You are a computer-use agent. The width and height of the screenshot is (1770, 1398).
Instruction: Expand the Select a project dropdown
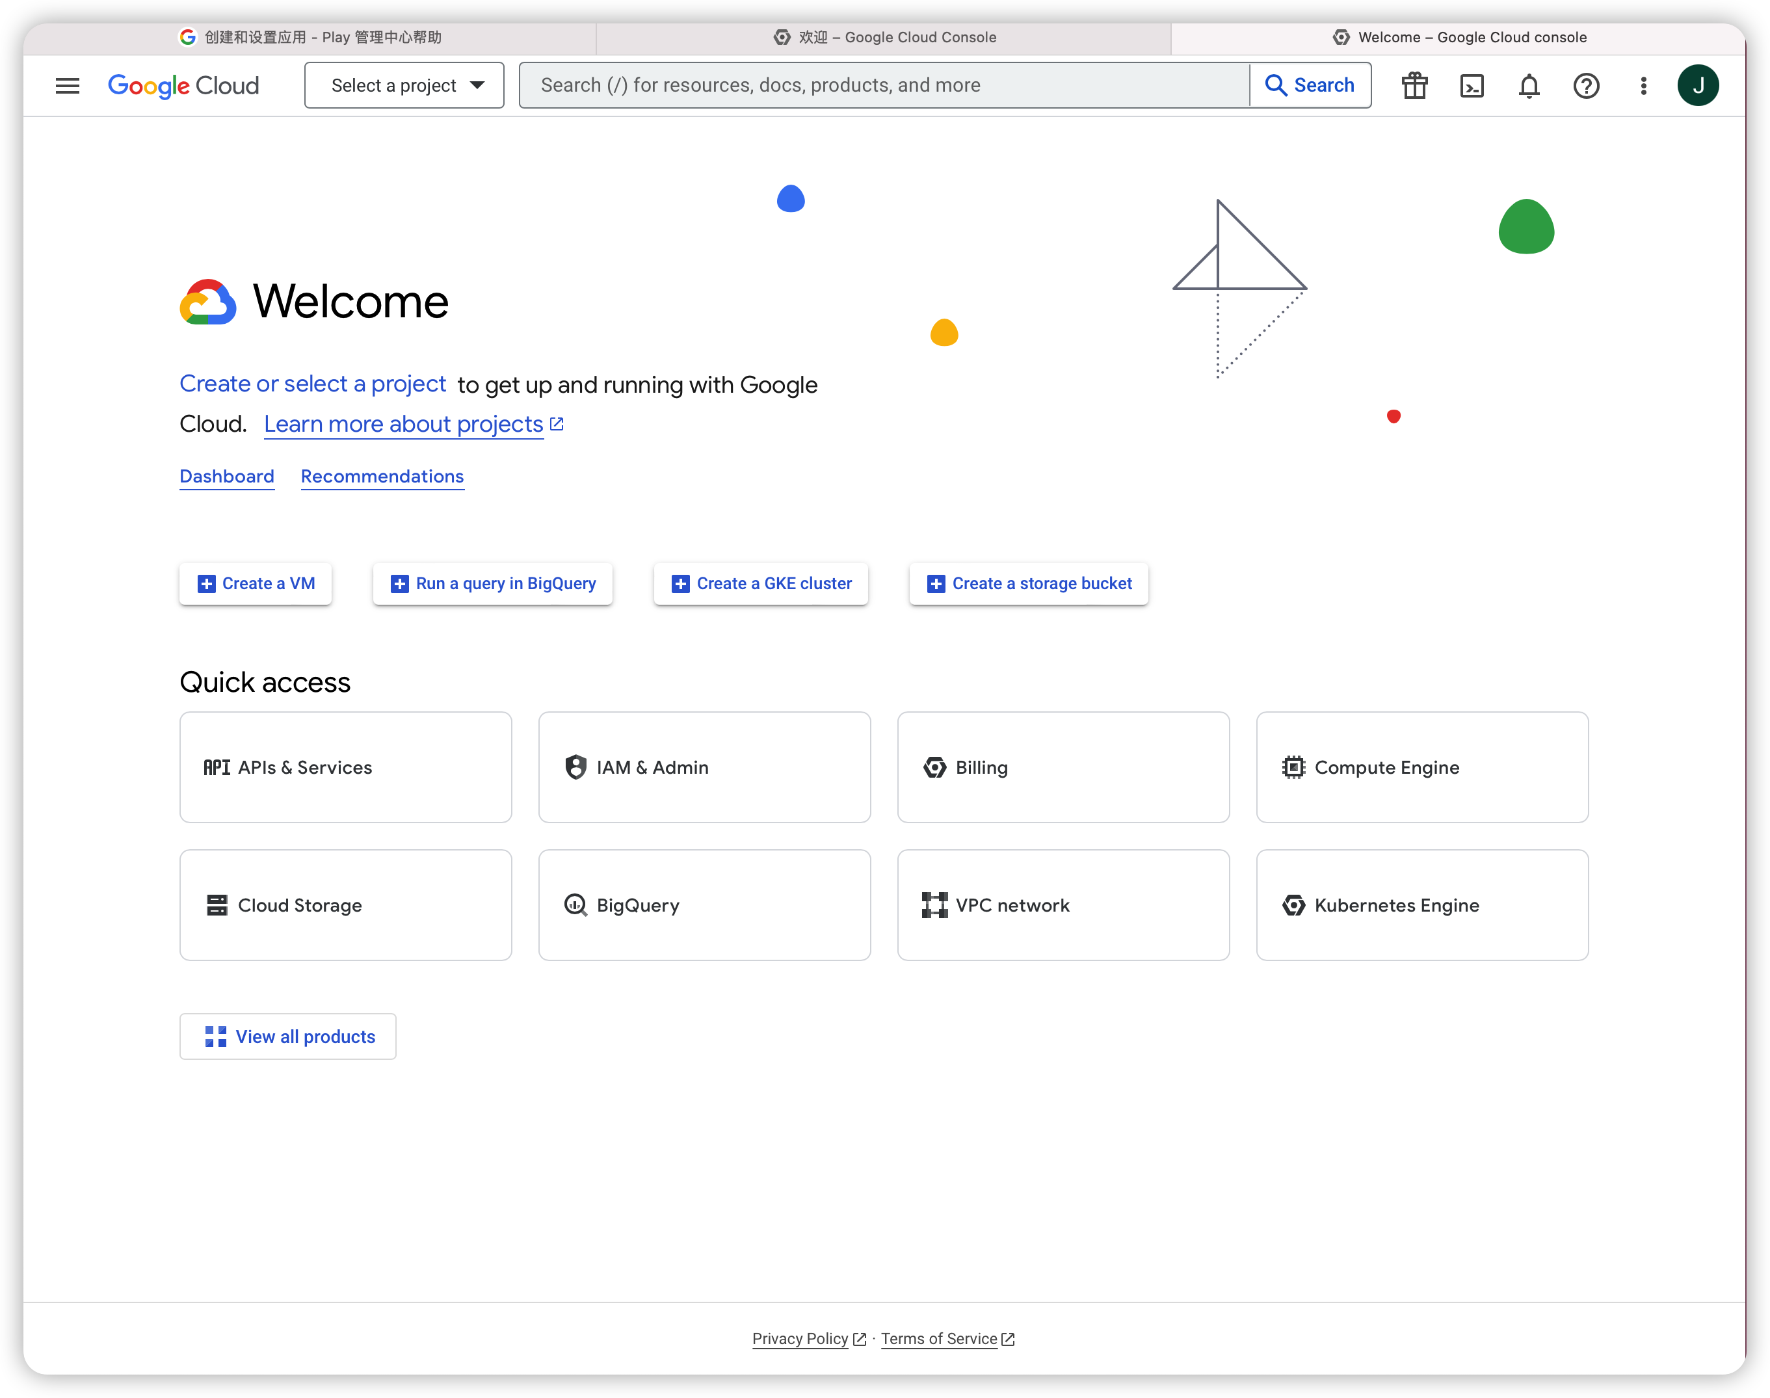click(404, 85)
